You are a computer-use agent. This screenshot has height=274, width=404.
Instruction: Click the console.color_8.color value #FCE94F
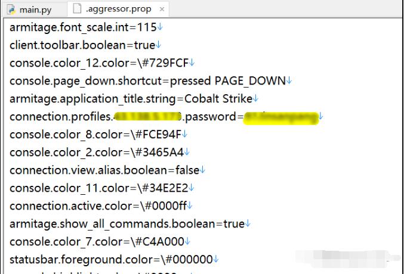click(x=158, y=135)
